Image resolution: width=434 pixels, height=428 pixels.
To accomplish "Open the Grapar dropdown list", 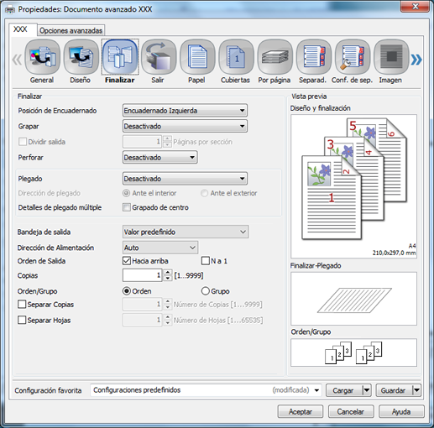I will (x=185, y=127).
